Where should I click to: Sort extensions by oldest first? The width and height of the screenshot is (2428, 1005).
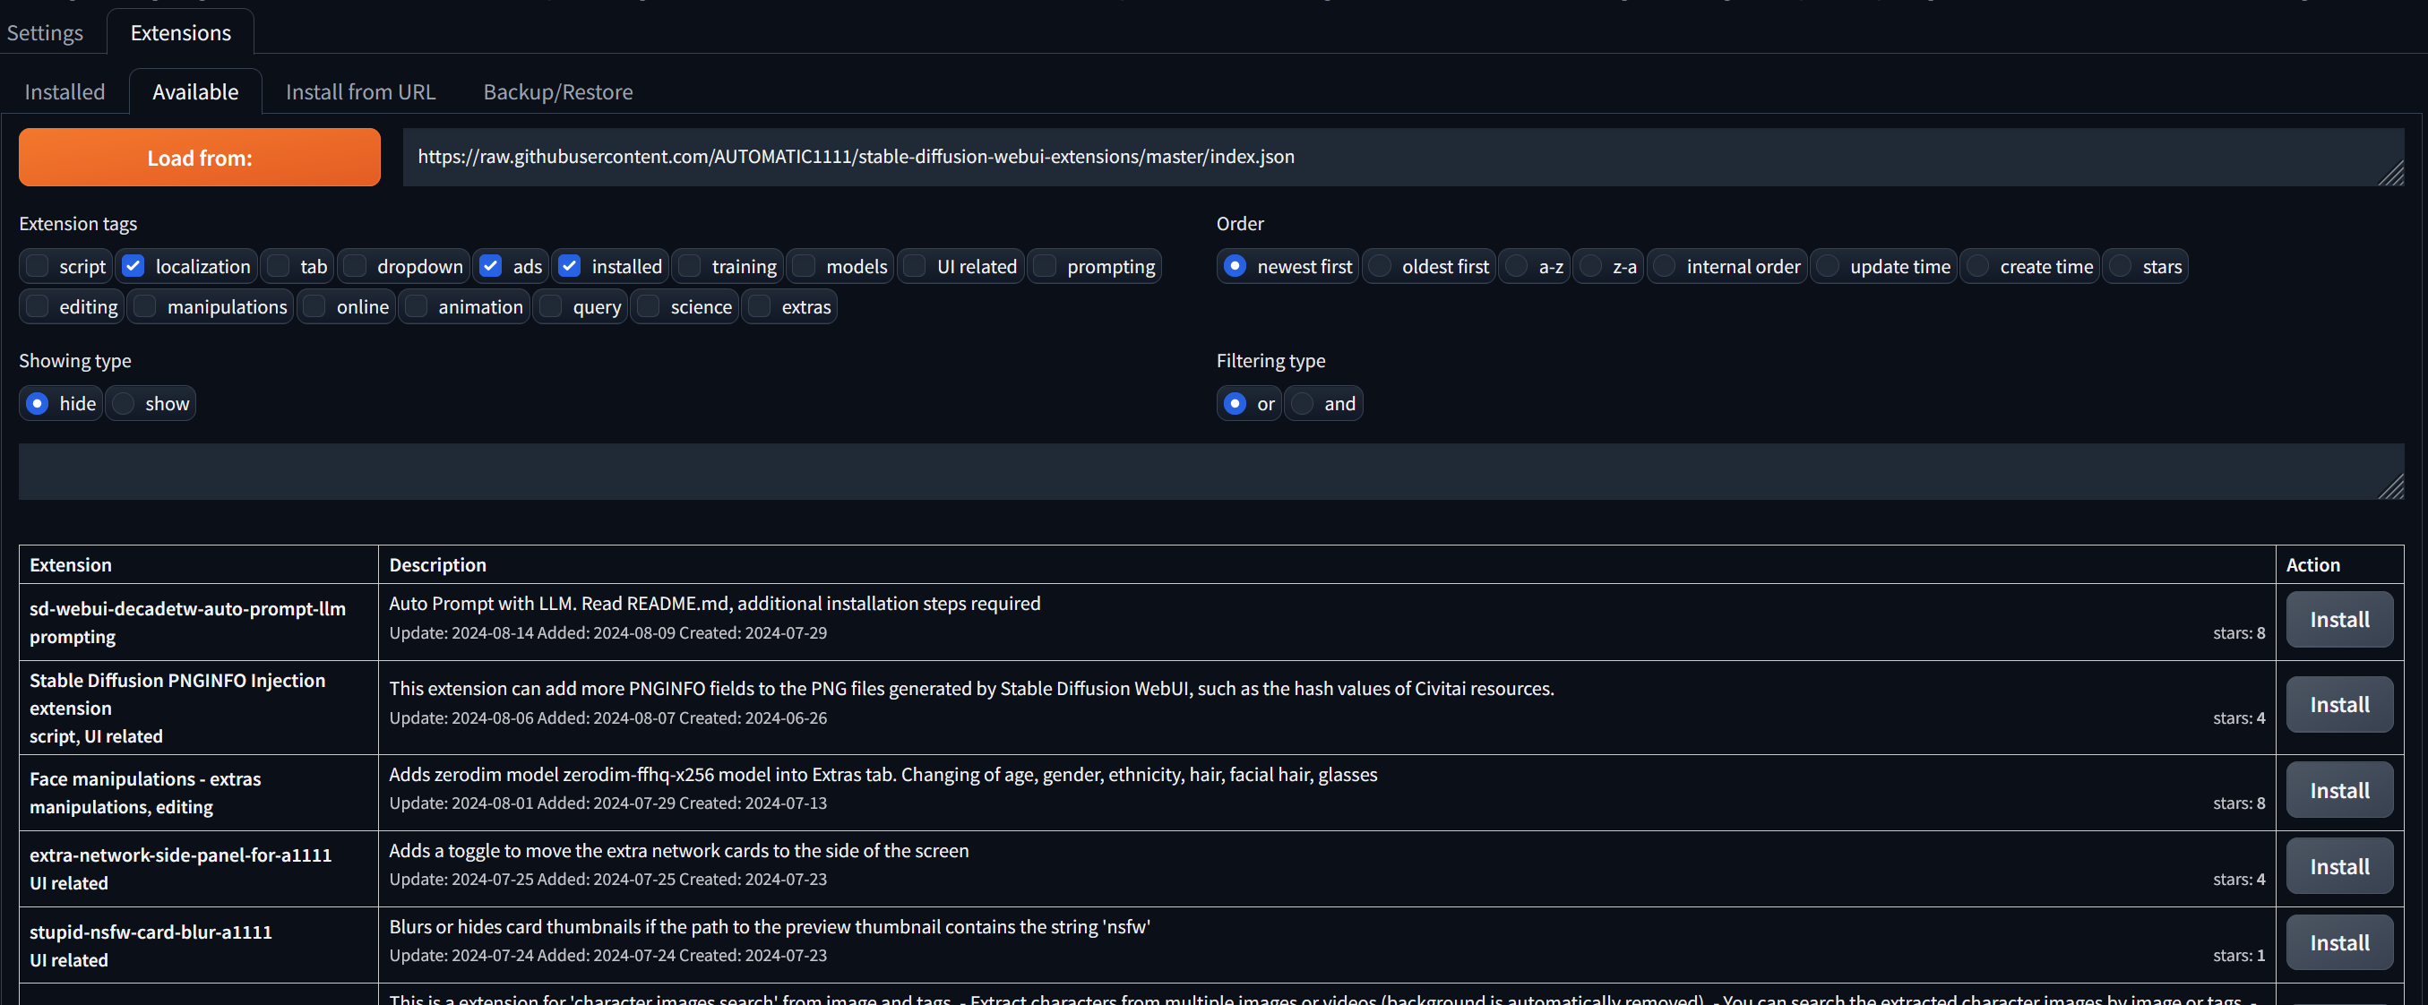1380,266
